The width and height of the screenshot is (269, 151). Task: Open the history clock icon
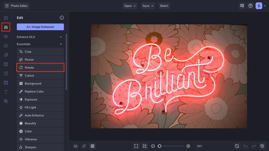click(262, 146)
